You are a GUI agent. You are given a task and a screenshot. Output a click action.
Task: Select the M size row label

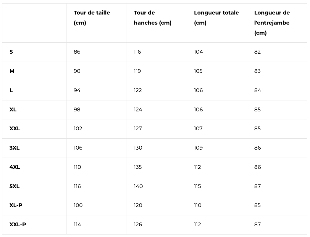12,71
